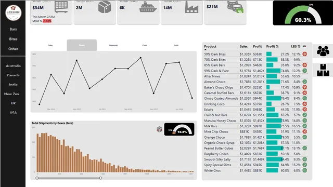Click the coins percent icon on $21M card
The height and width of the screenshot is (187, 333).
235,7
